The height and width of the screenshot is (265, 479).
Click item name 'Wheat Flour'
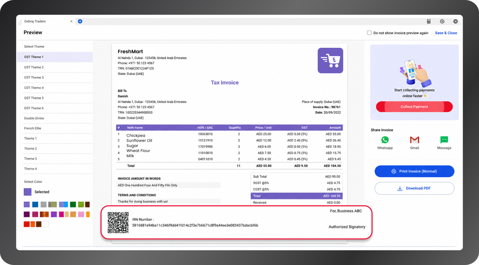pyautogui.click(x=138, y=151)
